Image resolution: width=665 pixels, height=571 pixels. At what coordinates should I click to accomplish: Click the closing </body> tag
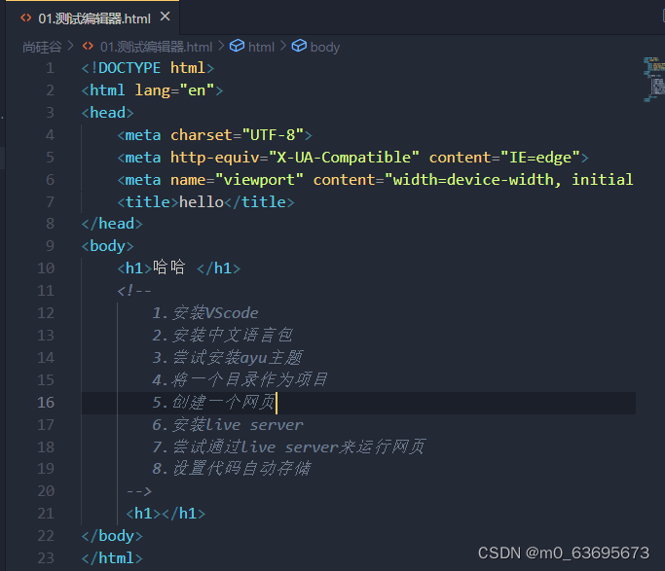pyautogui.click(x=112, y=536)
